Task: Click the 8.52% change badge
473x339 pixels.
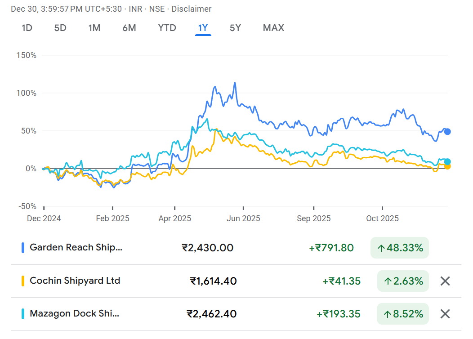Action: coord(402,314)
